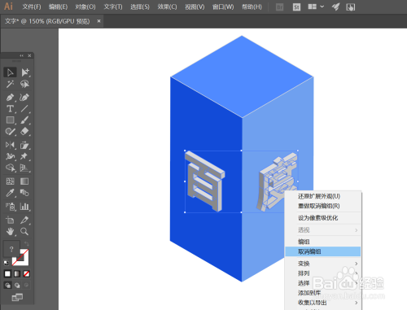Select the Zoom magnifier tool

click(x=24, y=232)
